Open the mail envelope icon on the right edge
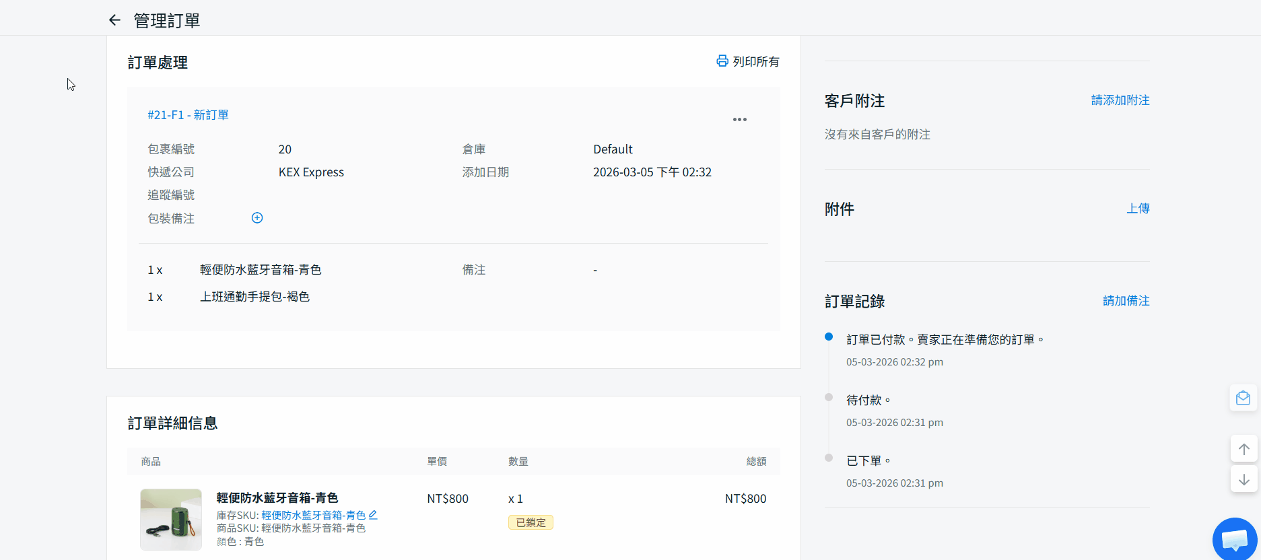 1243,398
